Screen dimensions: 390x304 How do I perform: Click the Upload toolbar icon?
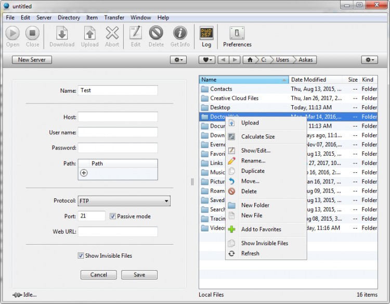point(90,33)
